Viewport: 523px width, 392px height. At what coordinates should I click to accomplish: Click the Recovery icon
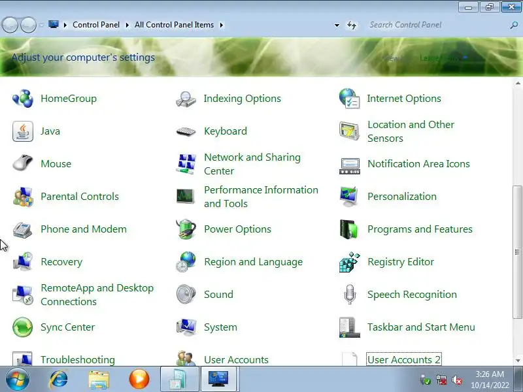pos(23,262)
